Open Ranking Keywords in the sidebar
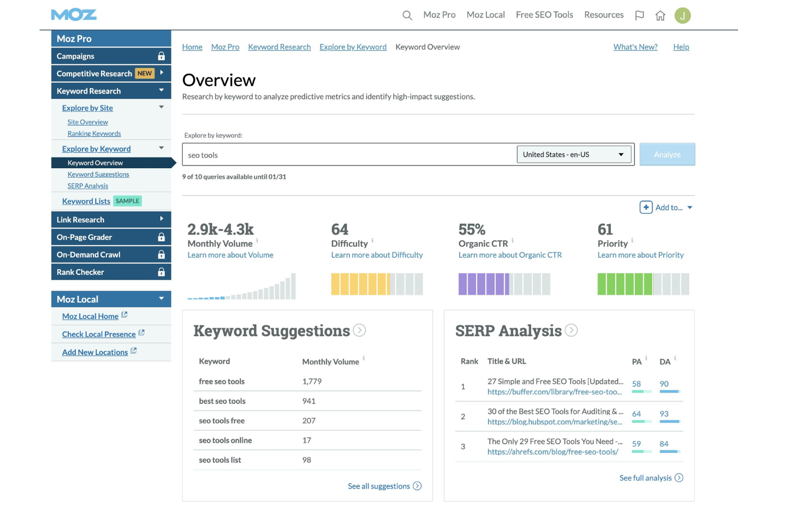The image size is (791, 527). 94,133
